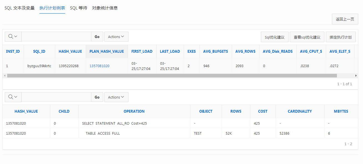363x164 pixels.
Task: Click CHILD column header
Action: (x=64, y=111)
